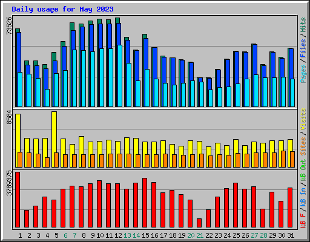This screenshot has height=242, width=310.
Task: Click the day 5 label on x-axis
Action: (56, 235)
